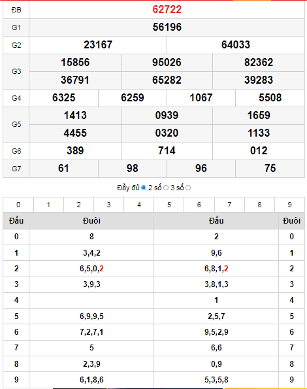Image resolution: width=307 pixels, height=389 pixels.
Task: Click digit 8 in the number filter row
Action: [x=259, y=205]
